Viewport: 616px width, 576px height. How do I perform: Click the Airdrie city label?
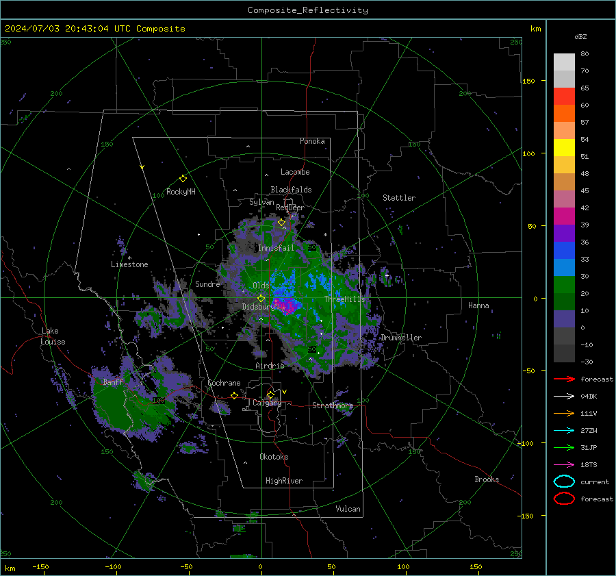270,366
